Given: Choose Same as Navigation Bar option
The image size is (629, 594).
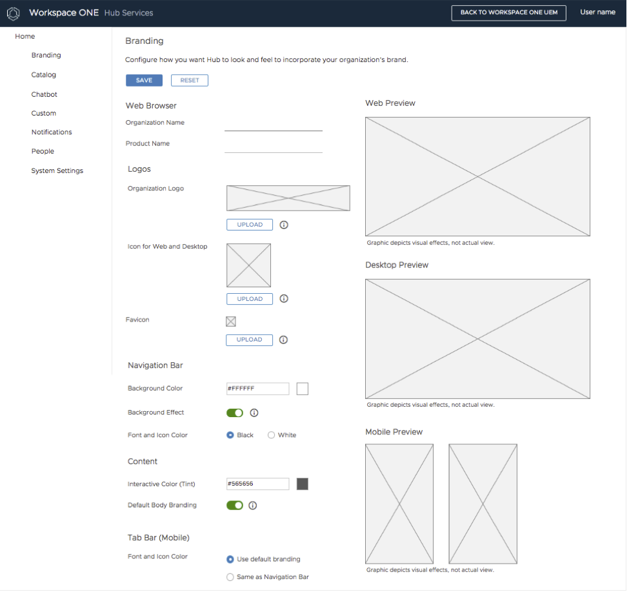Looking at the screenshot, I should [230, 578].
